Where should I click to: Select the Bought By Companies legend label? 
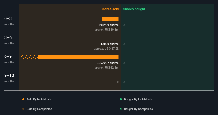[x=138, y=109]
